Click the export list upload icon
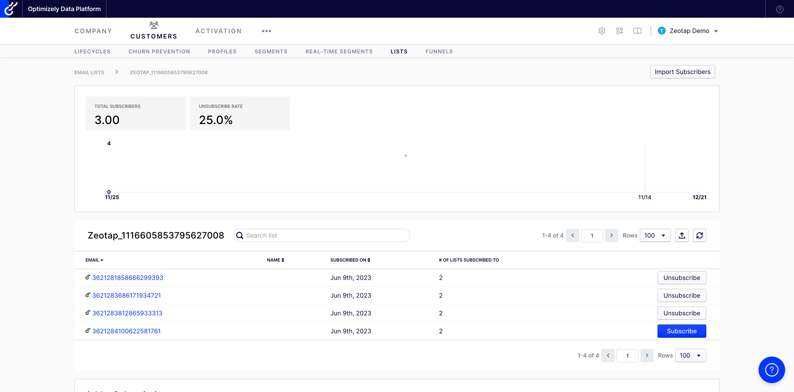The image size is (794, 392). (x=682, y=235)
